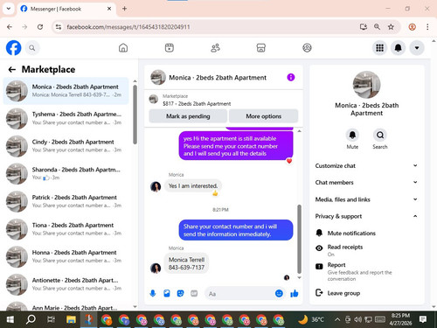Attach a file with the photo icon
Viewport: 437px width, 328px height.
167,293
